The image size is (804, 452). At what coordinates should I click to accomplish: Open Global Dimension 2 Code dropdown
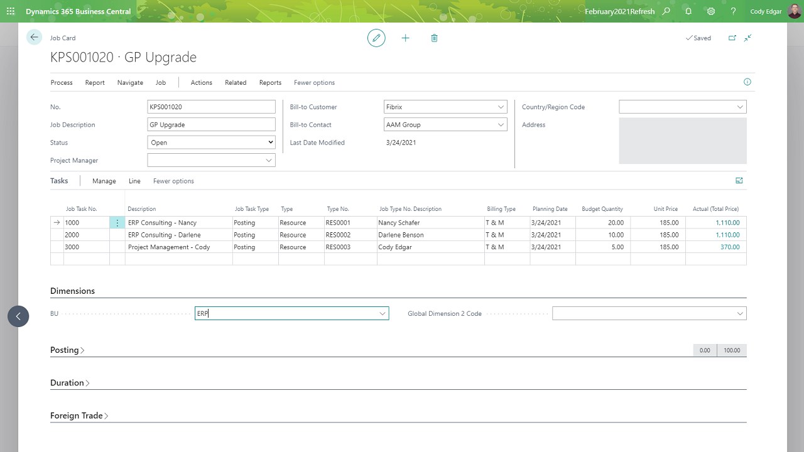point(740,313)
